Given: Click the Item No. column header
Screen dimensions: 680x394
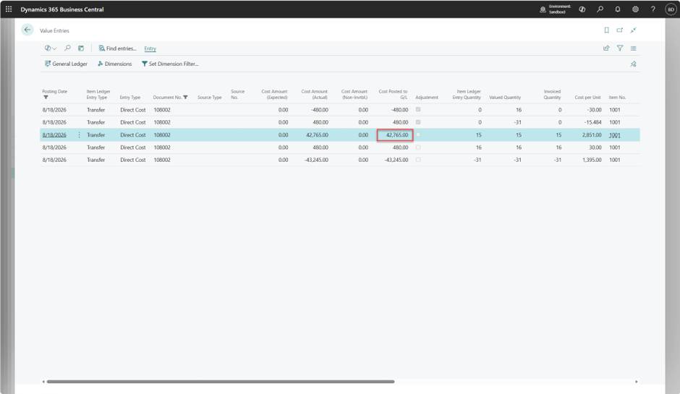Looking at the screenshot, I should pyautogui.click(x=617, y=98).
